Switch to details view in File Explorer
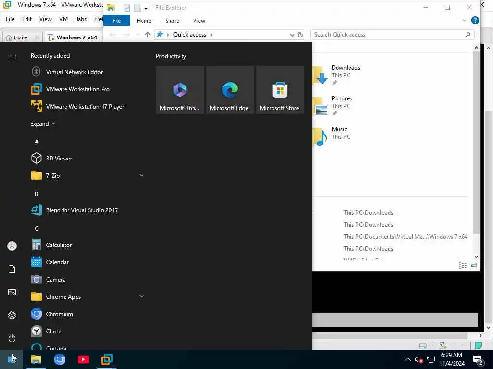The height and width of the screenshot is (369, 493). tap(463, 265)
